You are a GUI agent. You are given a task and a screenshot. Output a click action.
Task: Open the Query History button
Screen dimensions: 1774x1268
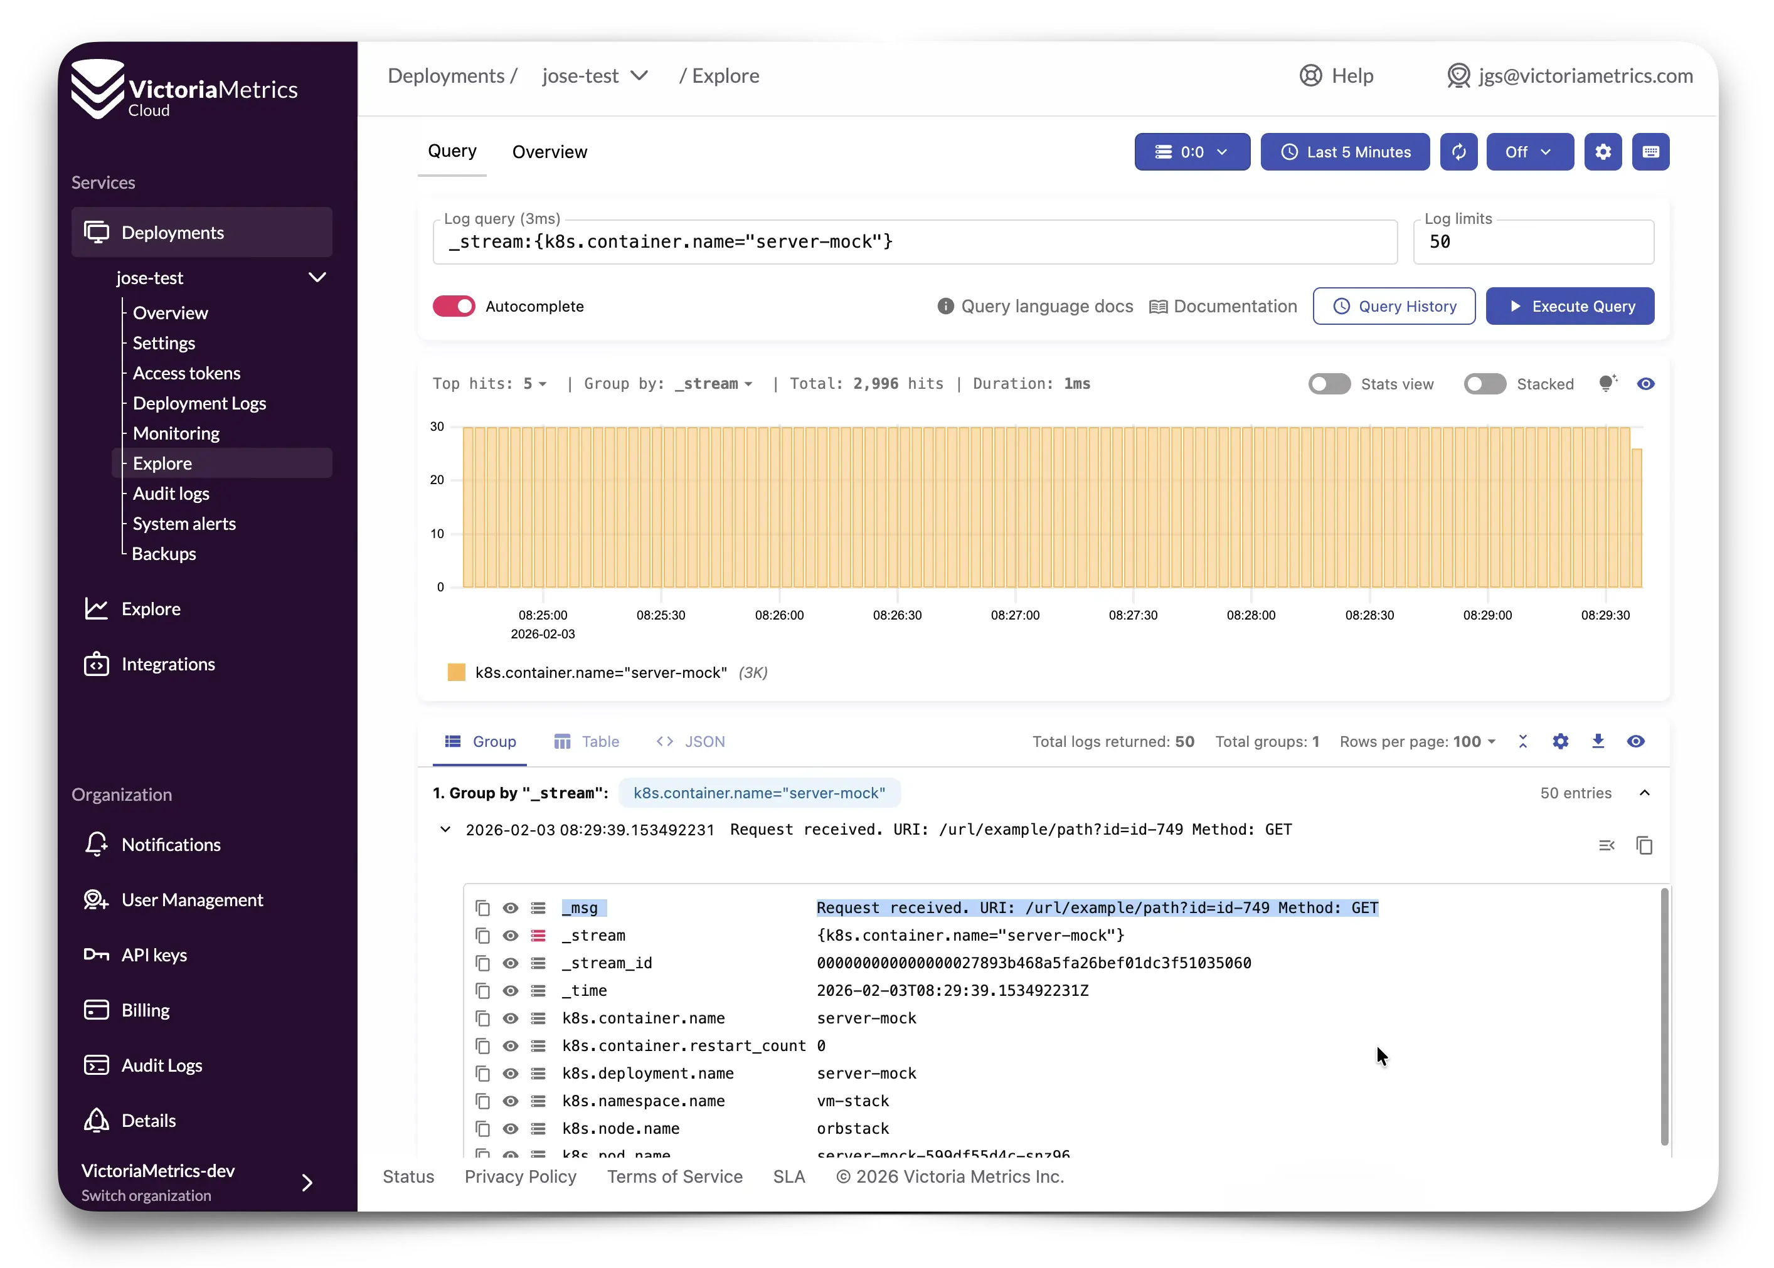point(1393,306)
